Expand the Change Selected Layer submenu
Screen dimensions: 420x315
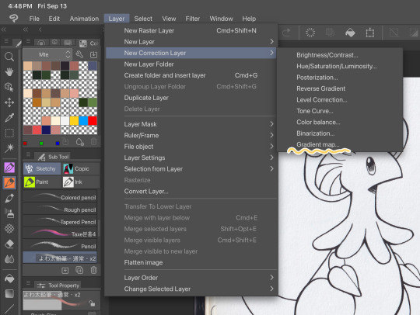click(191, 289)
